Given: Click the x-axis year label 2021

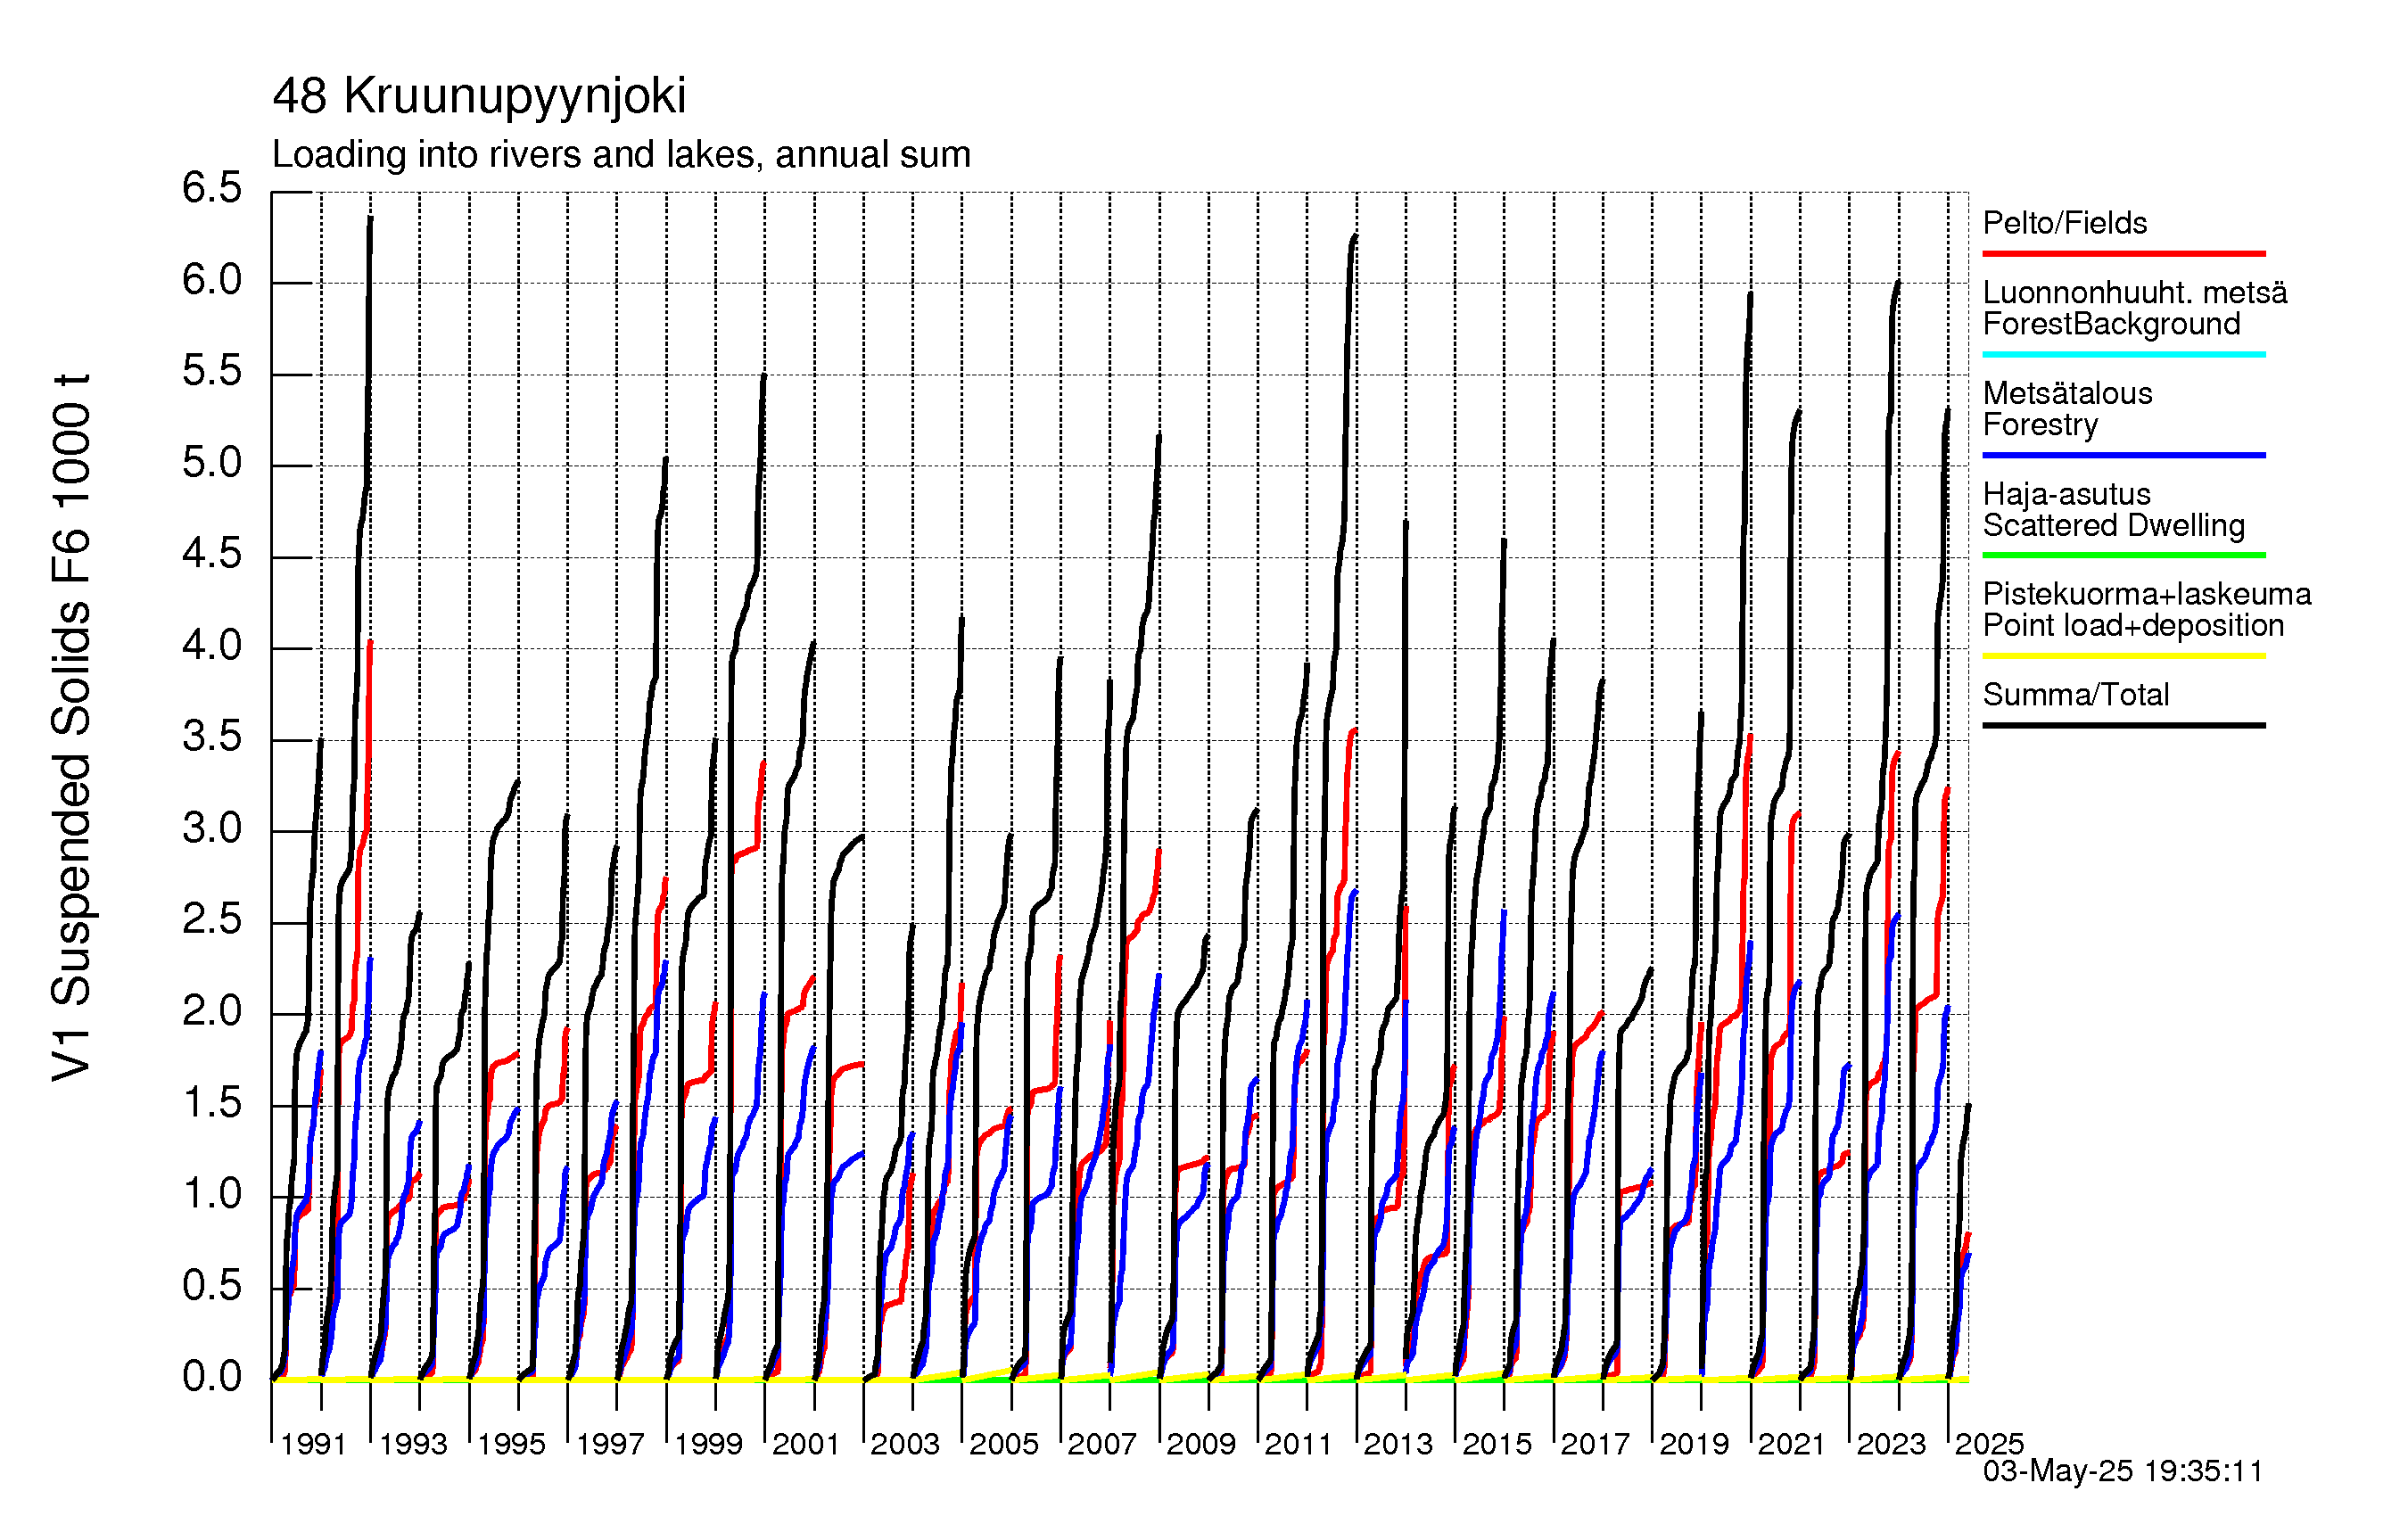Looking at the screenshot, I should pyautogui.click(x=1792, y=1444).
